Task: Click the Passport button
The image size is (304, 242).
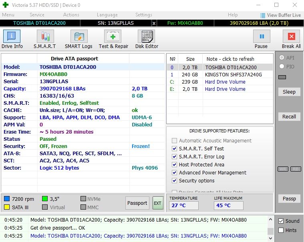Action: point(137,203)
